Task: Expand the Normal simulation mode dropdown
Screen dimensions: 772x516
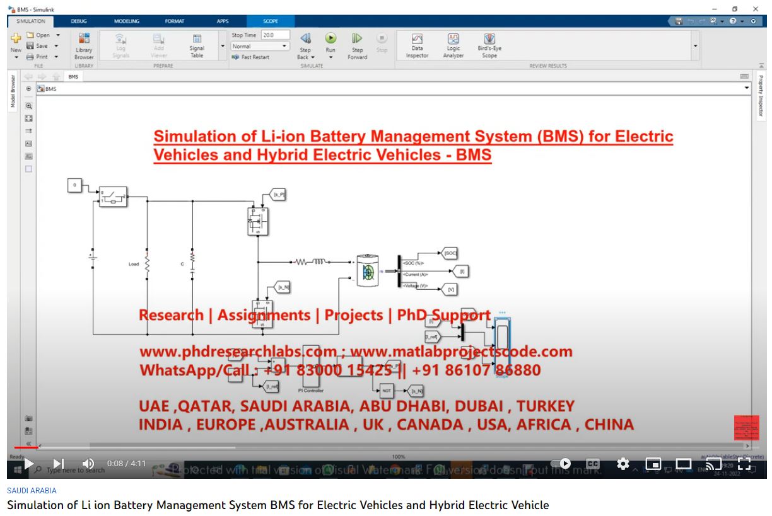Action: pos(260,46)
